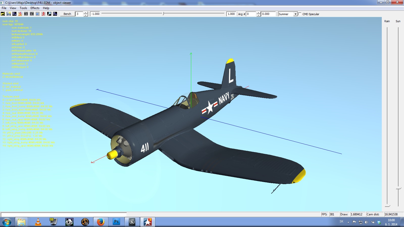Launch Firefox from the taskbar
Image resolution: width=404 pixels, height=227 pixels.
coord(101,222)
